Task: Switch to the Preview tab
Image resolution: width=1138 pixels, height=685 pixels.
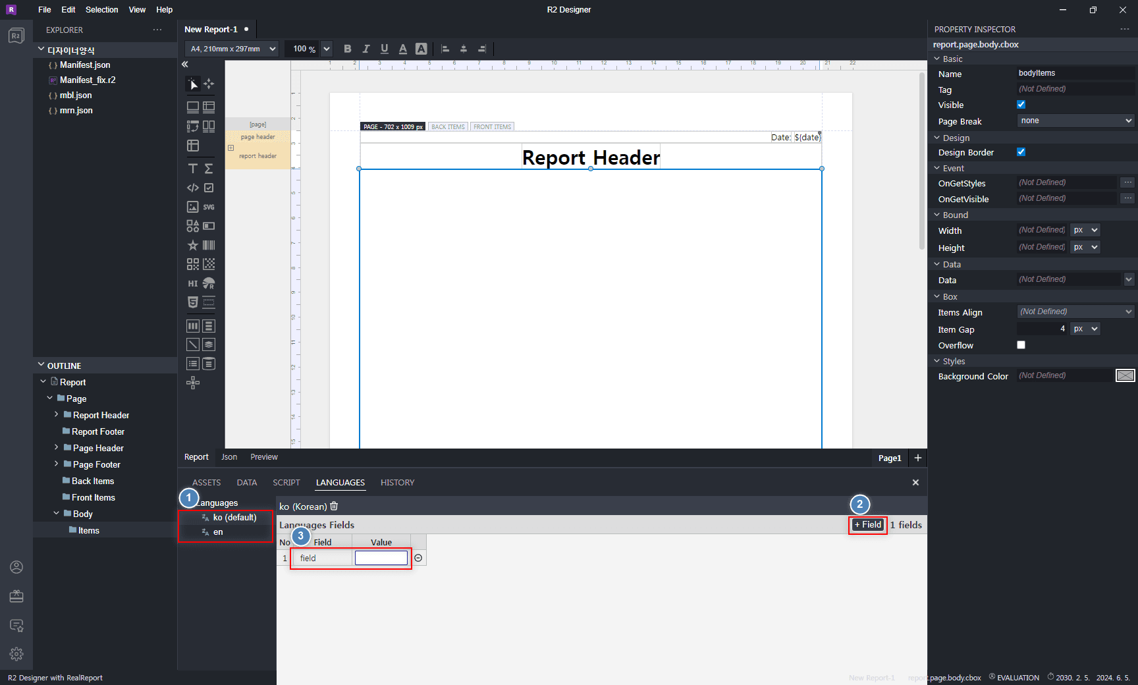Action: [264, 457]
